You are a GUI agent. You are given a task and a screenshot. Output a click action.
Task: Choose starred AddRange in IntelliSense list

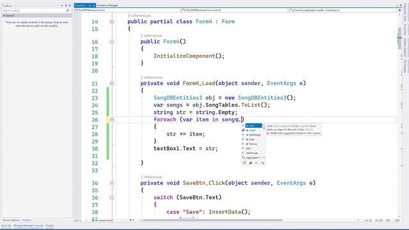(254, 135)
